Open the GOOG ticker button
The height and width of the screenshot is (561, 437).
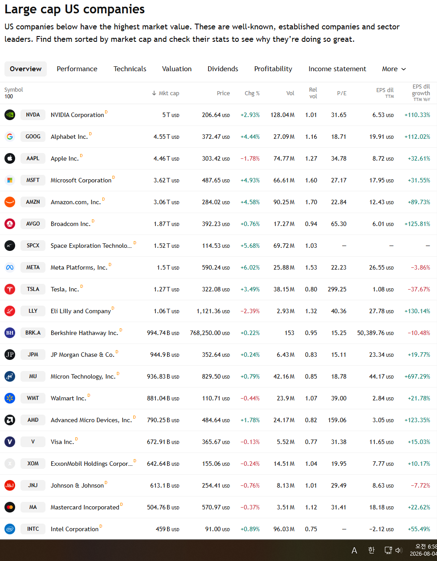33,137
